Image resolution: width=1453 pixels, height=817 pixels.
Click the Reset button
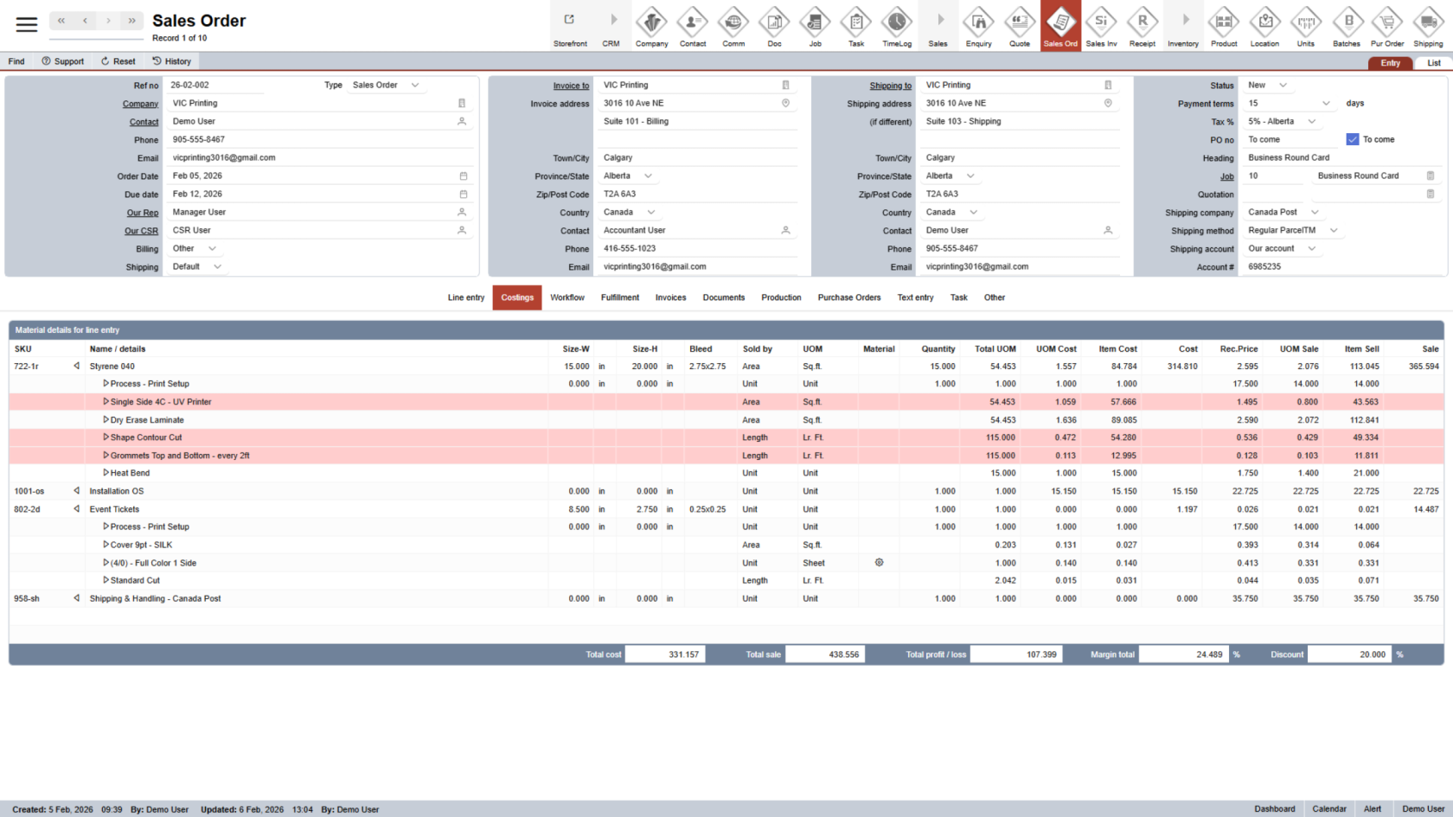coord(118,61)
